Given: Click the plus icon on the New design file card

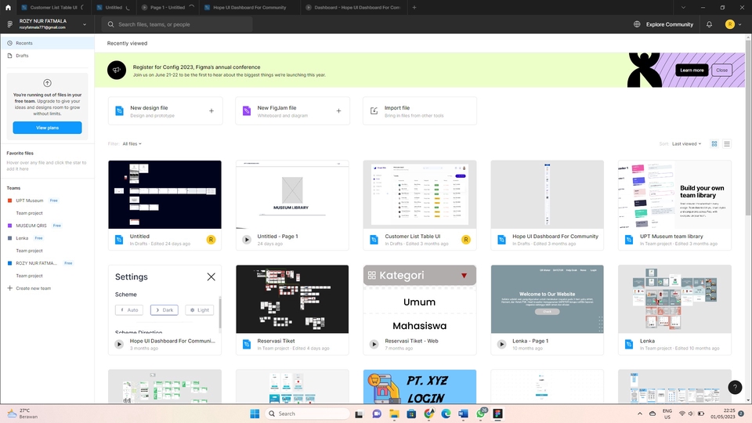Looking at the screenshot, I should [211, 110].
